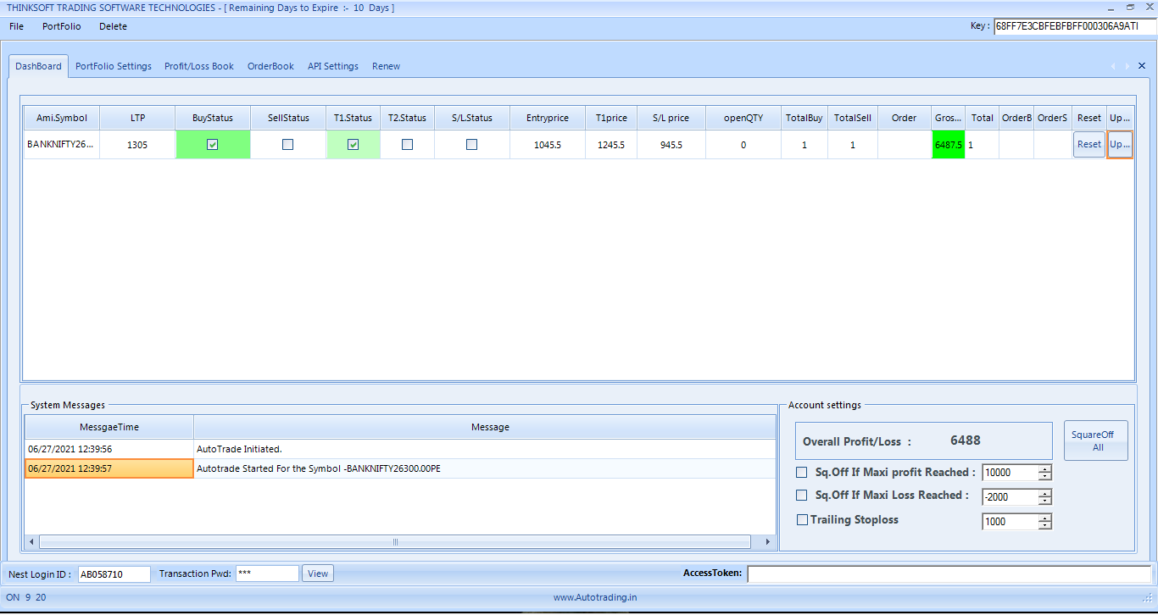This screenshot has height=615, width=1158.
Task: Toggle SellStatus checkbox for BANKNIFTY row
Action: [288, 145]
